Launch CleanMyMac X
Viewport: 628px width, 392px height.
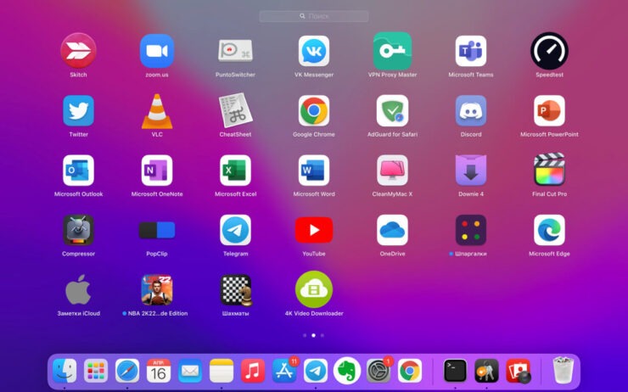click(392, 171)
